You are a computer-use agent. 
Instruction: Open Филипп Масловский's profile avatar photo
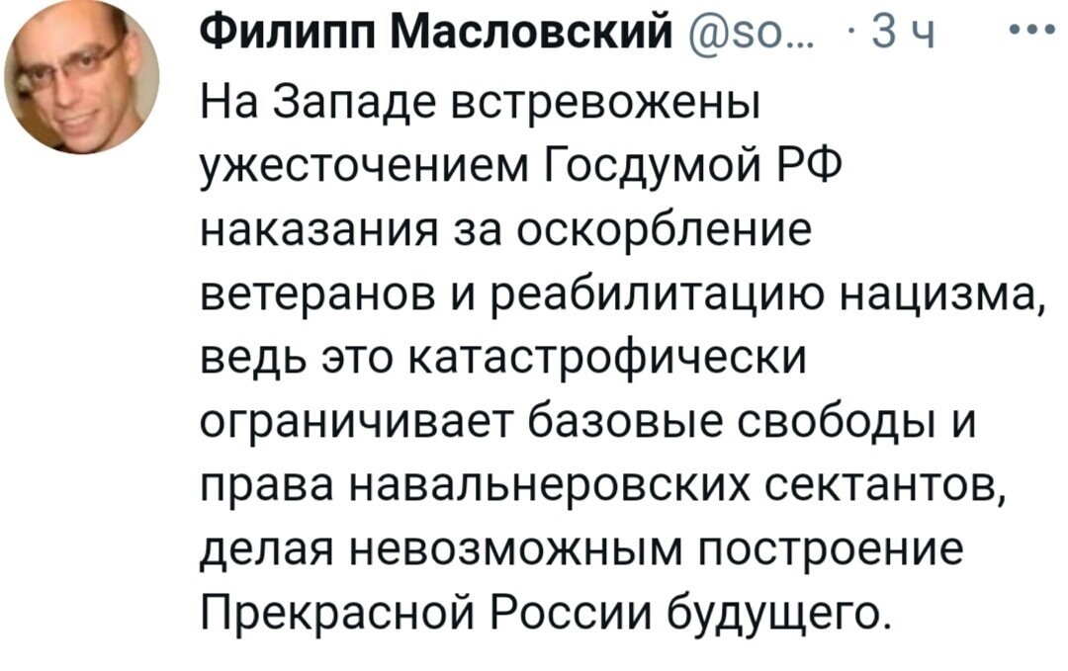coord(82,76)
